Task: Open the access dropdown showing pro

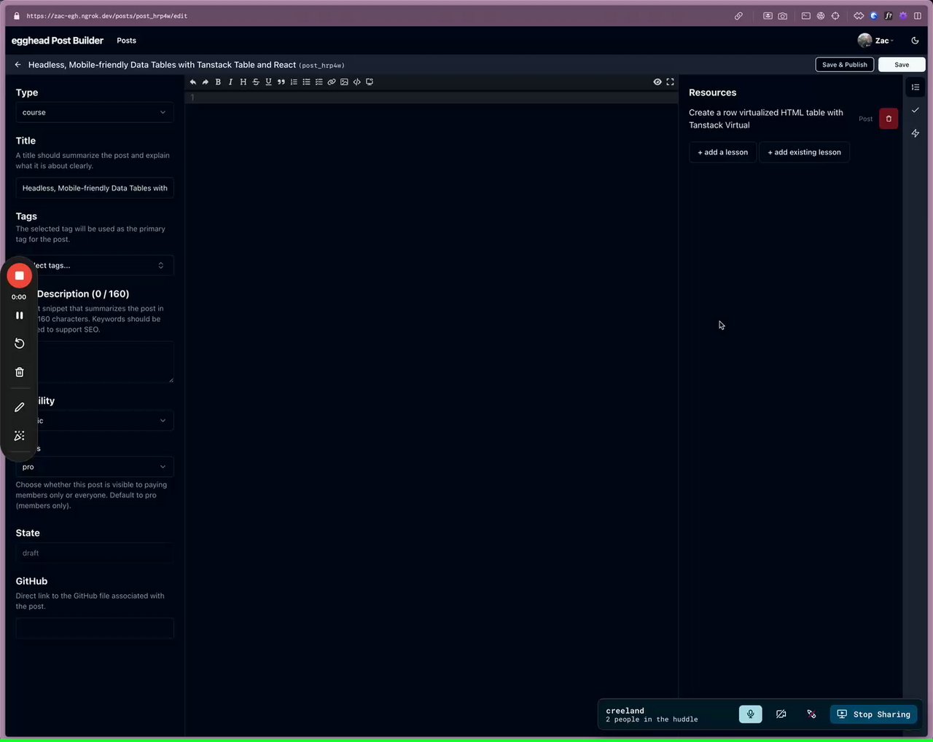Action: (95, 467)
